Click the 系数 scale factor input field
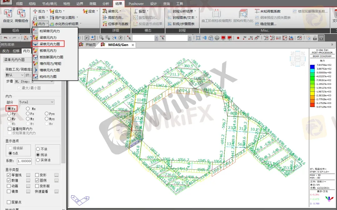Viewport: 337px width, 210px height. [x=24, y=161]
